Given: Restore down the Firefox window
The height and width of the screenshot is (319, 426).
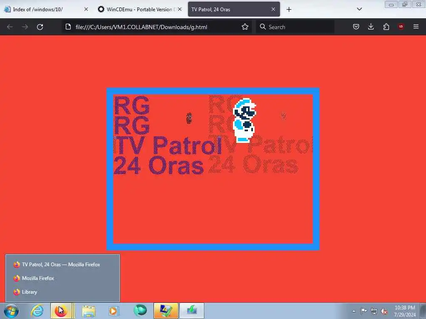Looking at the screenshot, I should pos(405,5).
